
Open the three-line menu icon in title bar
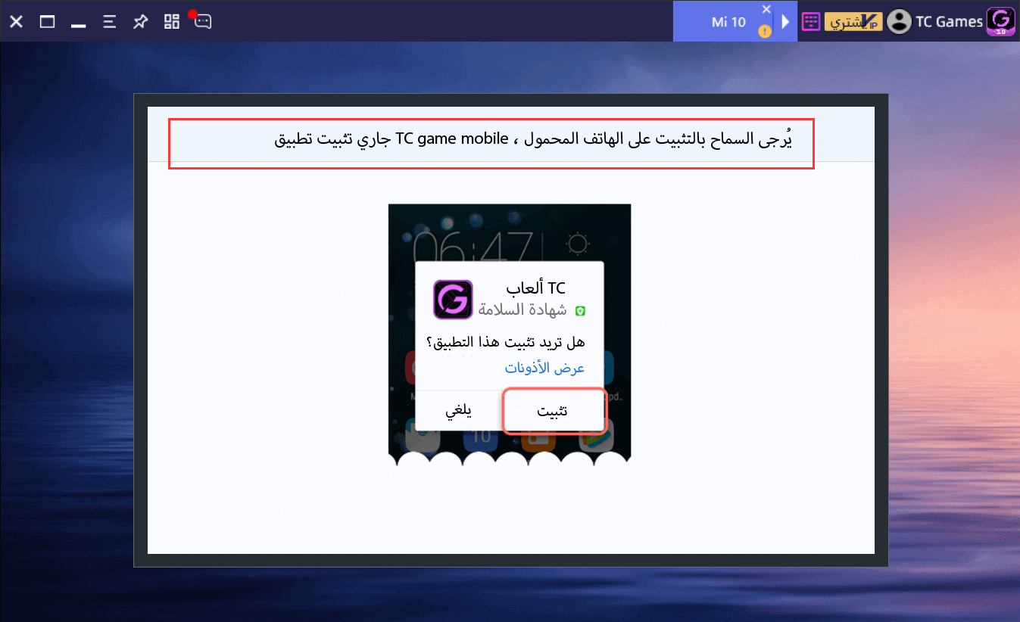(109, 21)
